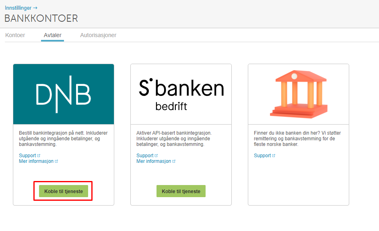The width and height of the screenshot is (379, 231).
Task: Open the Innstillinger breadcrumb link
Action: click(21, 8)
